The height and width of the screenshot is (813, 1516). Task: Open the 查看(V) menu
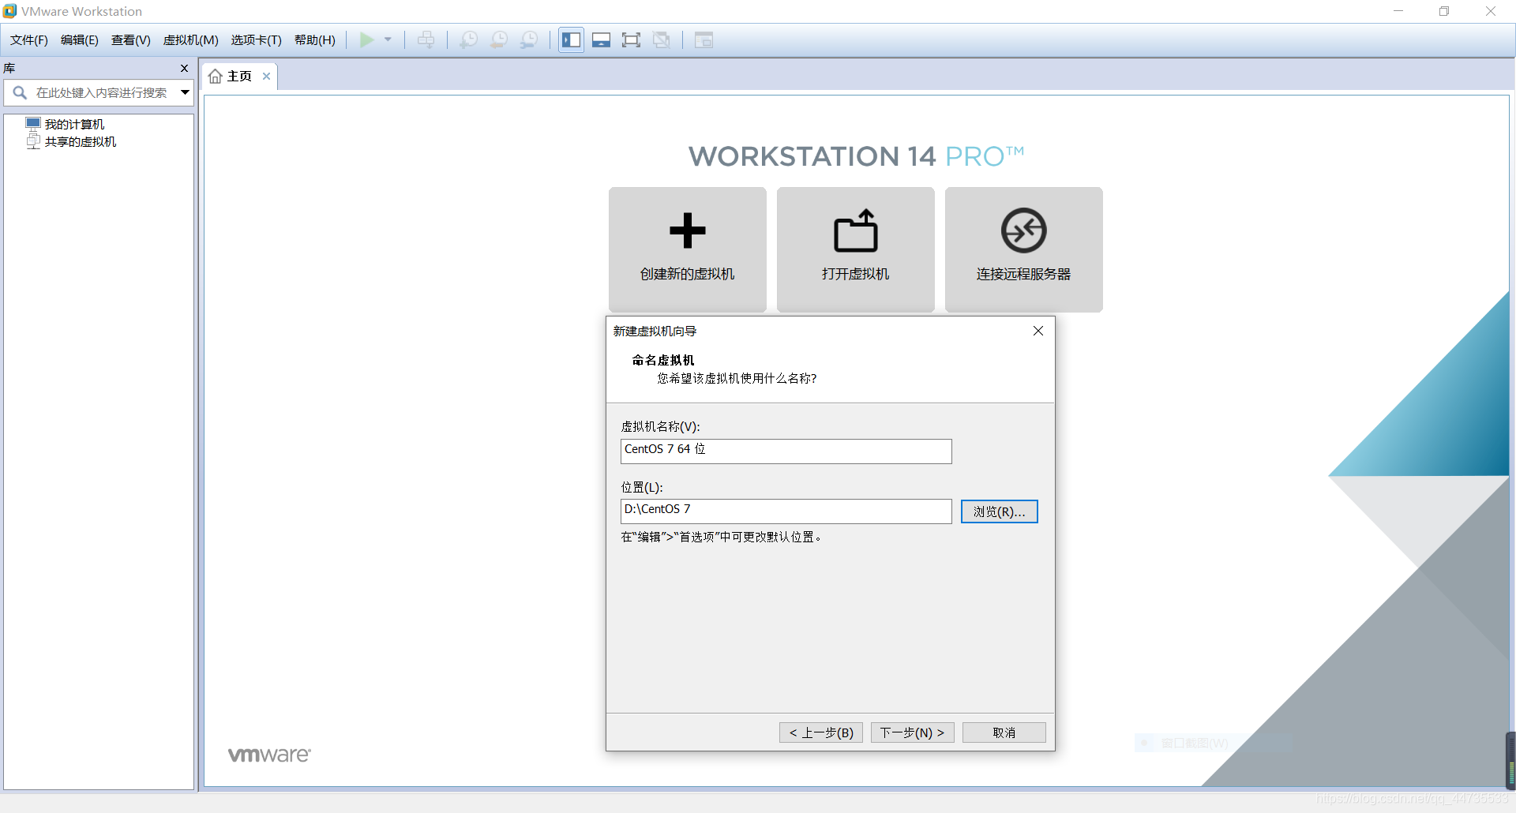(131, 40)
